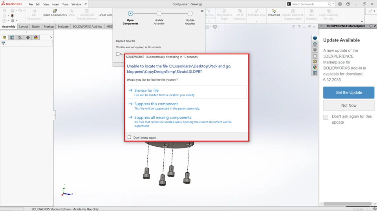Close the open progress dialog with X
The height and width of the screenshot is (211, 377).
(x=202, y=11)
